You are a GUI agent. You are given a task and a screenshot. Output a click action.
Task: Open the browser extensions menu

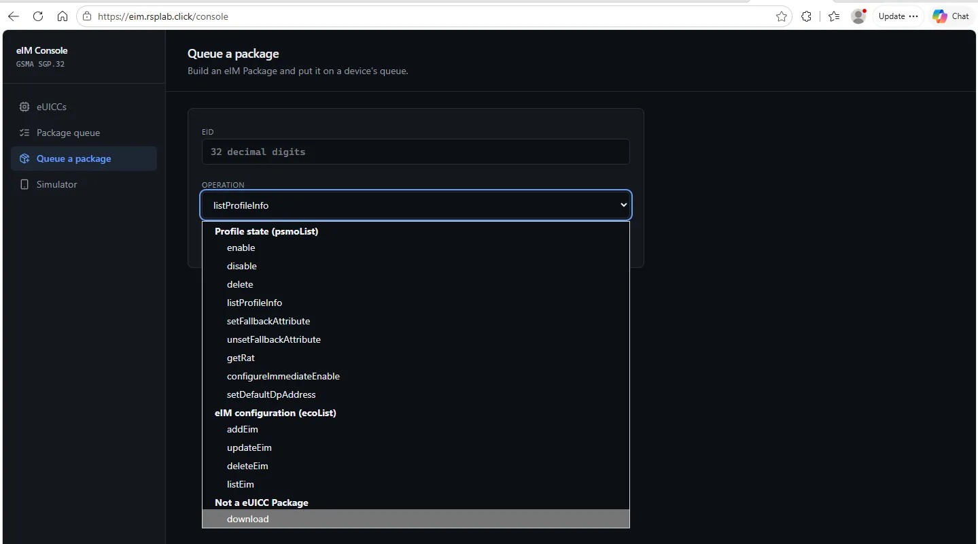807,16
